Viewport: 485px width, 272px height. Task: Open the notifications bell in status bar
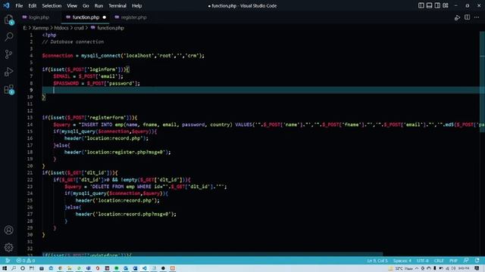(x=477, y=261)
